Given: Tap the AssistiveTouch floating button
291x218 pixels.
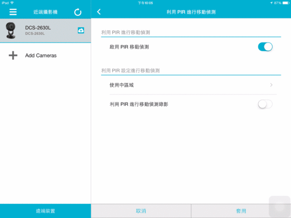Looking at the screenshot, I should click(279, 206).
